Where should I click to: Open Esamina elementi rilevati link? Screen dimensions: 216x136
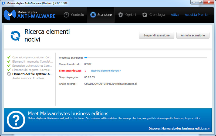click(x=106, y=71)
